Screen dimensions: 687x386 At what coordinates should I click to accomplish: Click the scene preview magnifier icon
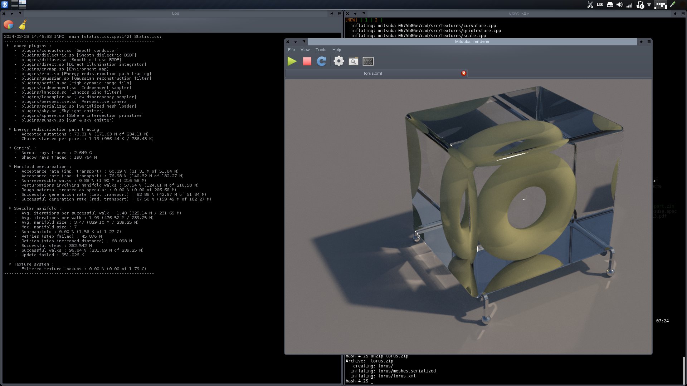353,61
